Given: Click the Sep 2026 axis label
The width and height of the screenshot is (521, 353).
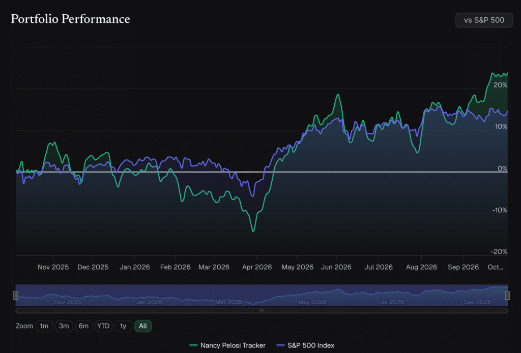Looking at the screenshot, I should tap(463, 267).
